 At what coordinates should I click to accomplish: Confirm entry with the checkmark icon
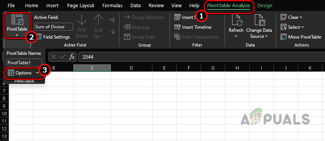63,57
